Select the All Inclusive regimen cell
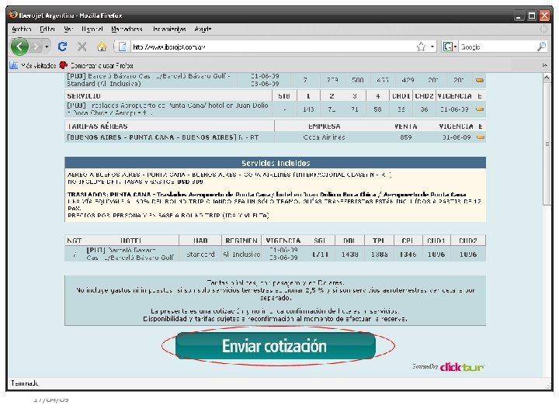Image resolution: width=559 pixels, height=419 pixels. (x=241, y=255)
